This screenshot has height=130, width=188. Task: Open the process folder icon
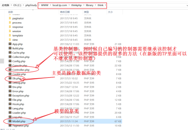[10, 23]
